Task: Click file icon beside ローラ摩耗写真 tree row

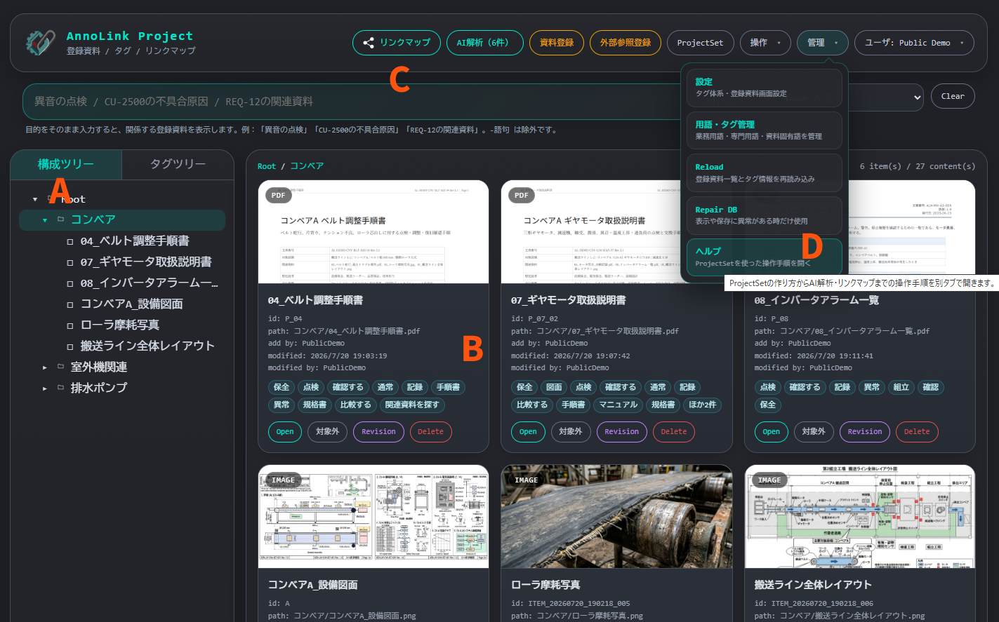Action: click(70, 325)
